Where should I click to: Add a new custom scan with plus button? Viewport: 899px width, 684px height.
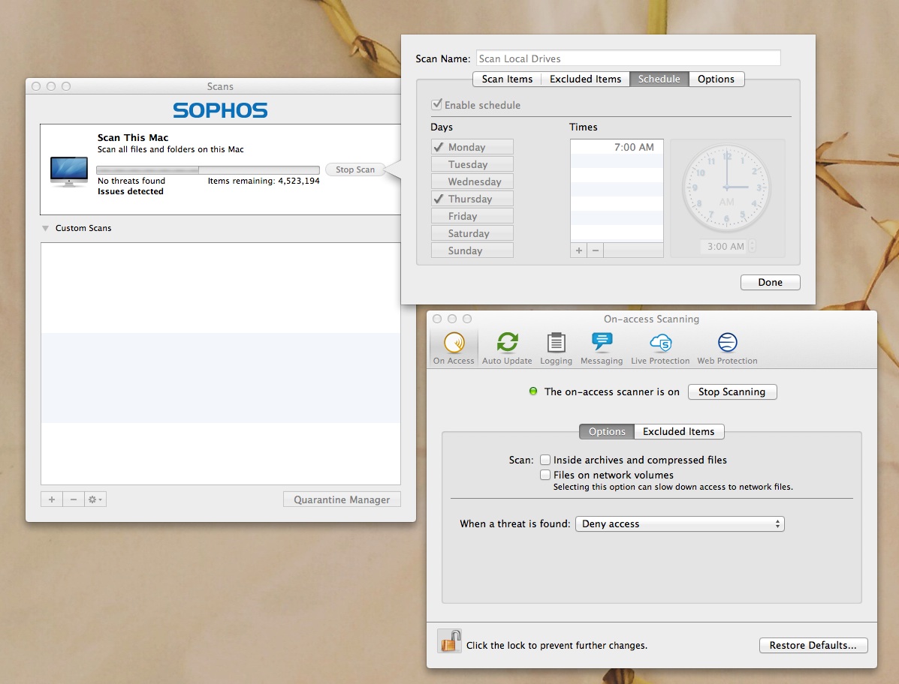click(52, 499)
